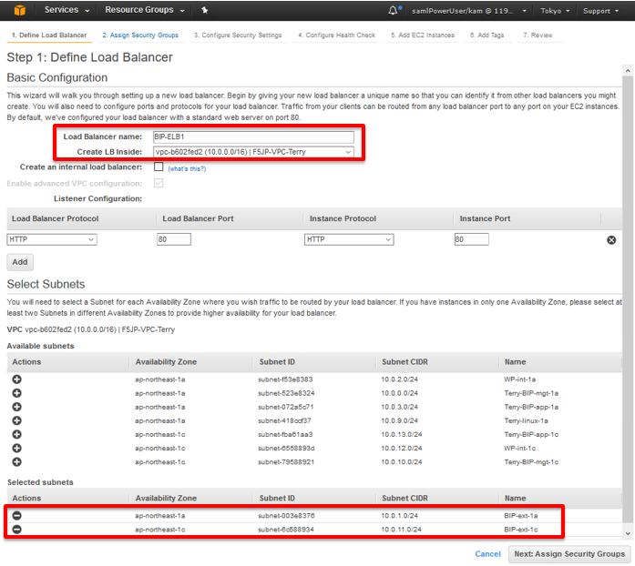Viewport: 635px width, 566px height.
Task: Go to the Assign Security Groups step tab
Action: (140, 35)
